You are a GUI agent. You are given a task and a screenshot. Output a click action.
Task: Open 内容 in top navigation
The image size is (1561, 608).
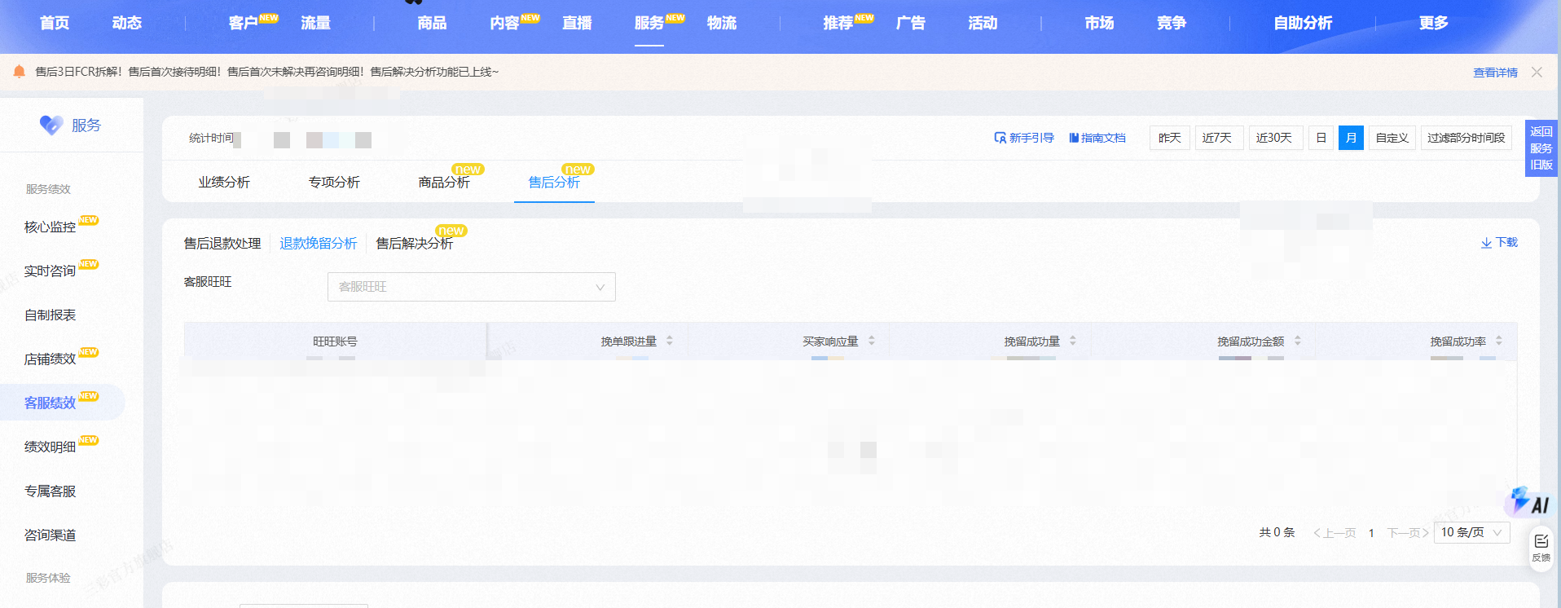click(504, 23)
